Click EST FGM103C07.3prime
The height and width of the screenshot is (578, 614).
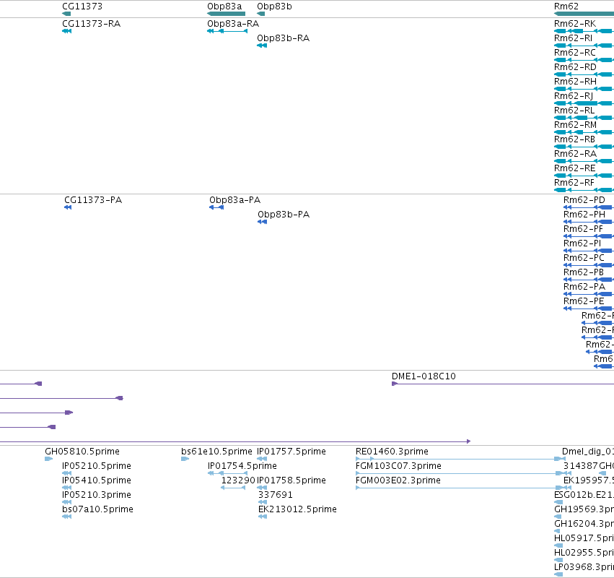(x=398, y=466)
